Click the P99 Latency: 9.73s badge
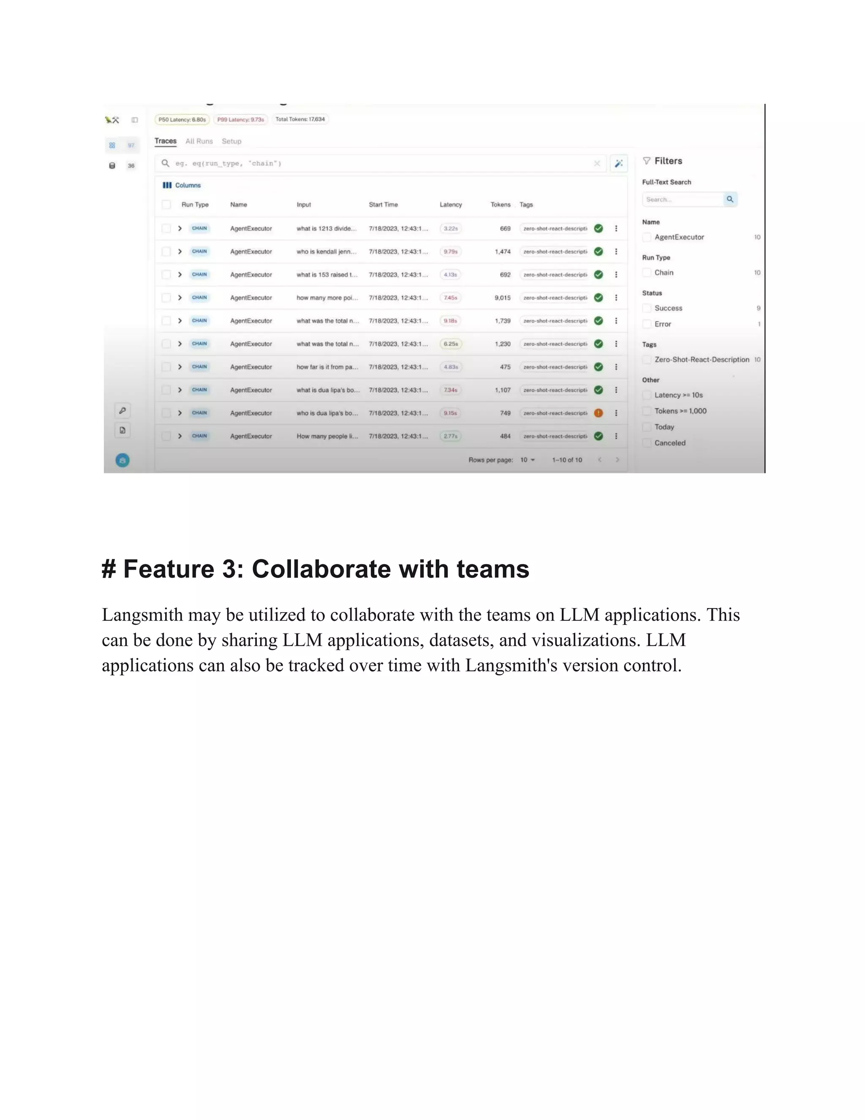This screenshot has height=1120, width=865. coord(241,120)
